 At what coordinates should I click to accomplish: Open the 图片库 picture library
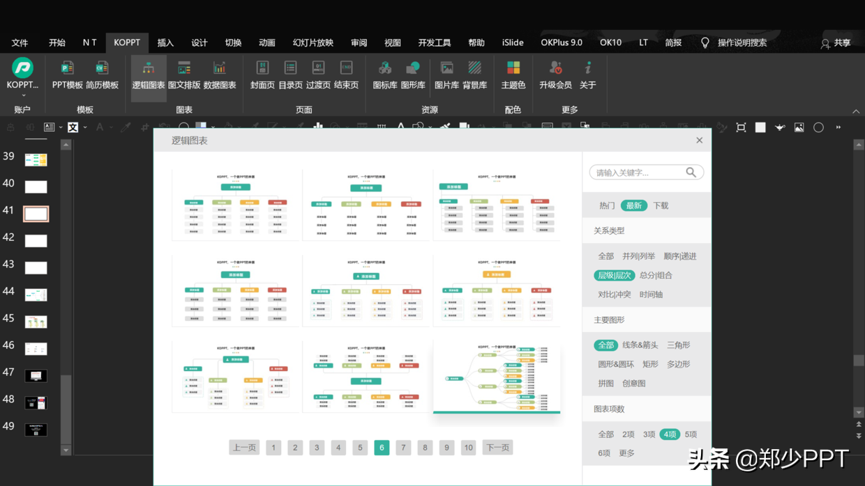[x=447, y=68]
